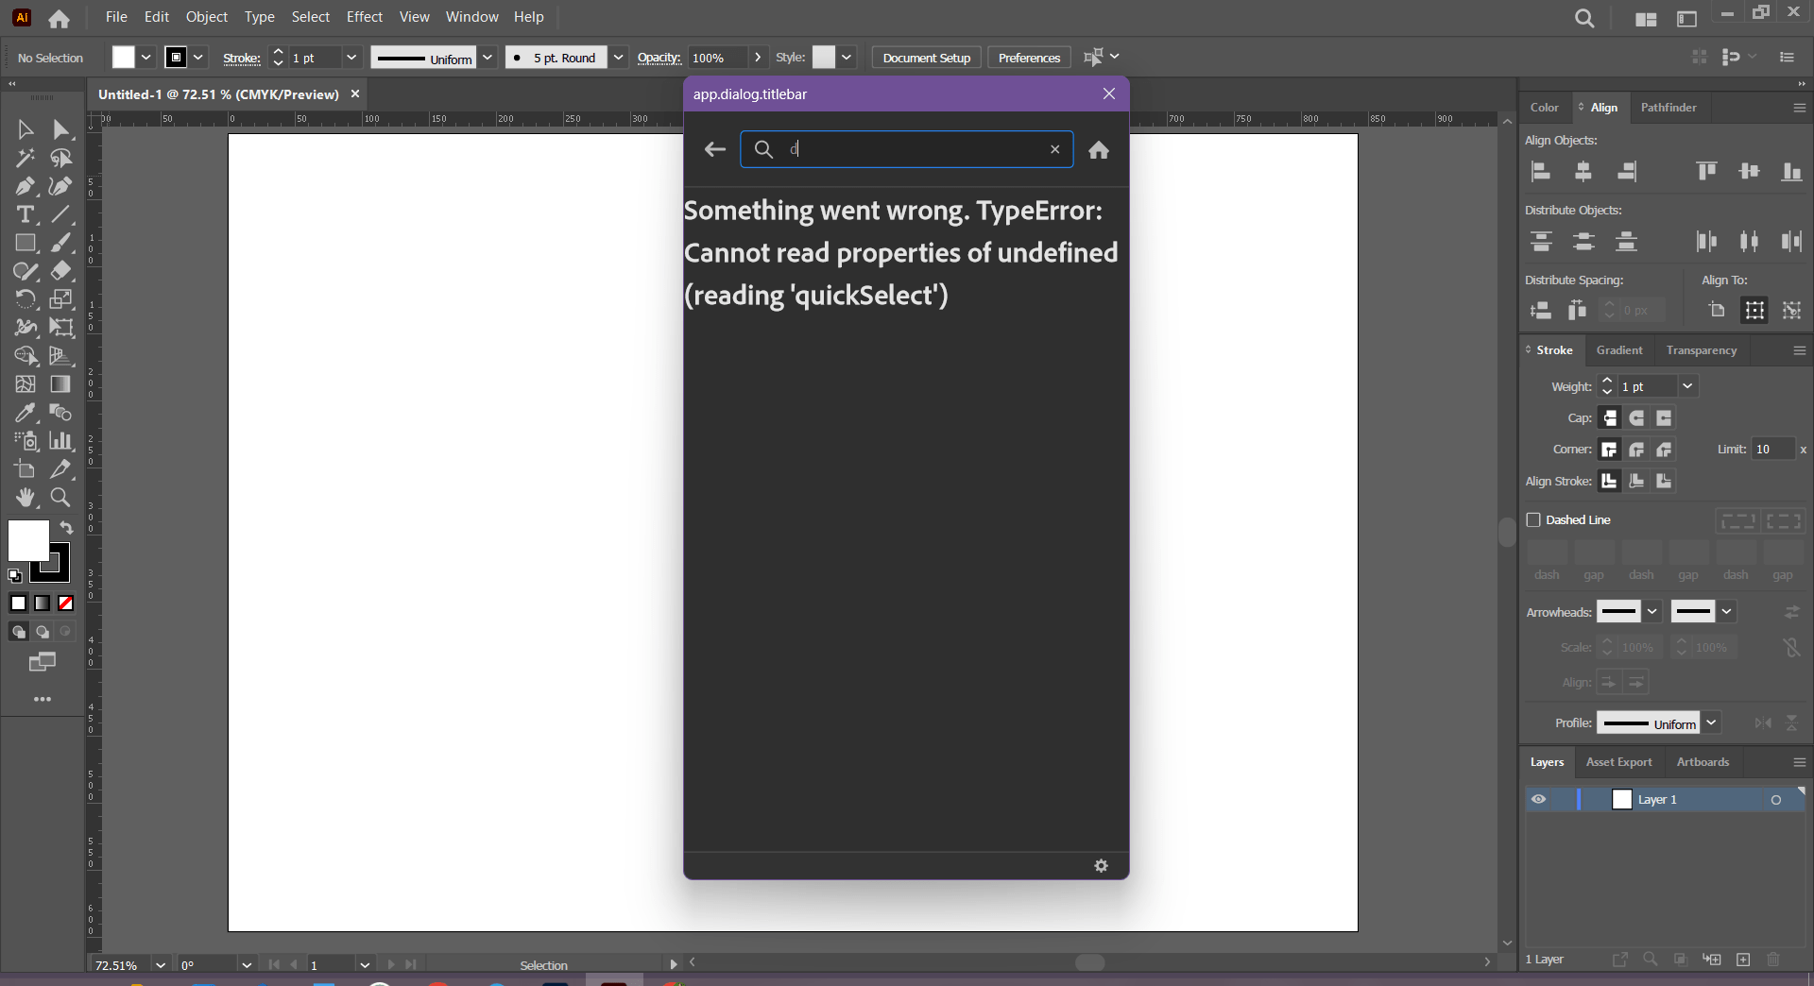Toggle visibility of Layer 1
The image size is (1814, 986).
(1538, 799)
